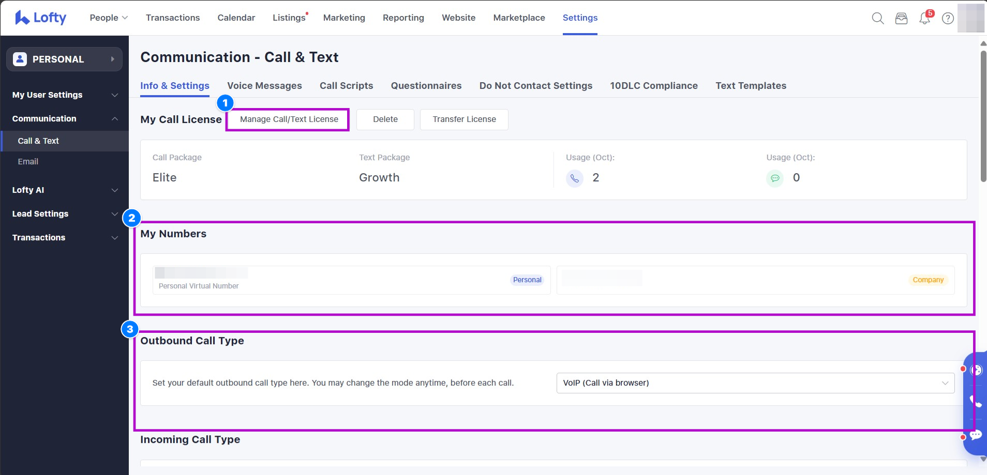Click the Manage Call/Text License button
This screenshot has width=987, height=475.
pos(289,119)
